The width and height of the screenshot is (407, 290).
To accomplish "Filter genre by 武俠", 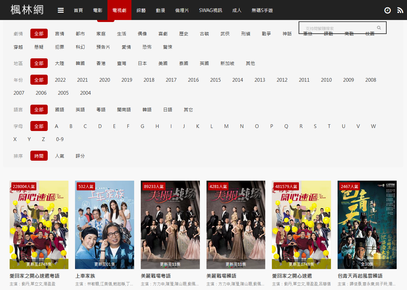I will click(225, 34).
